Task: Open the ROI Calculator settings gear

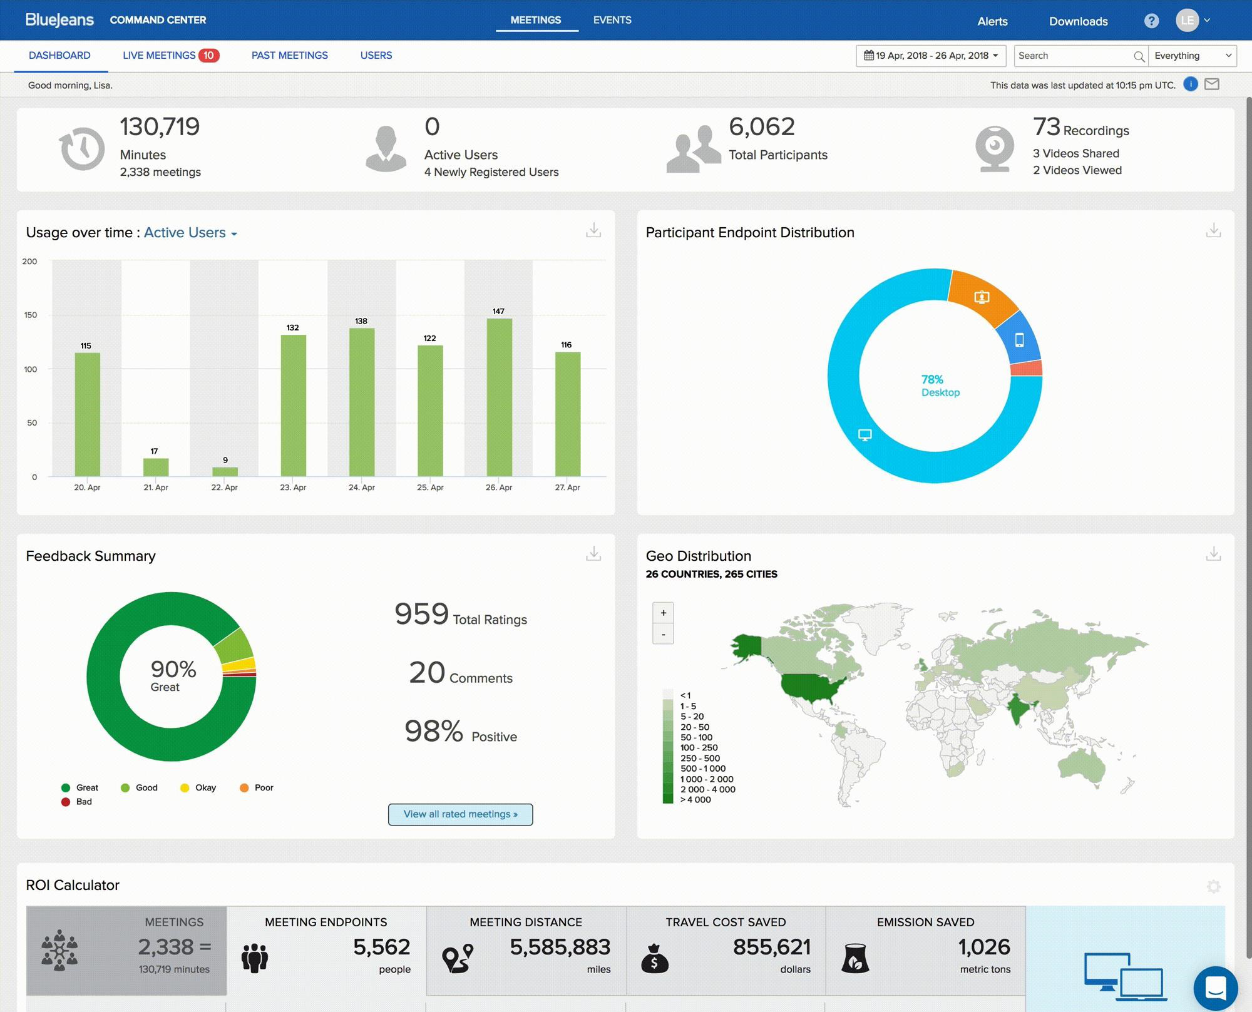Action: pos(1213,886)
